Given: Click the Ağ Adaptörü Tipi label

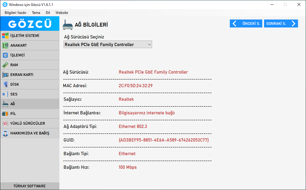Looking at the screenshot, I should [x=80, y=126].
